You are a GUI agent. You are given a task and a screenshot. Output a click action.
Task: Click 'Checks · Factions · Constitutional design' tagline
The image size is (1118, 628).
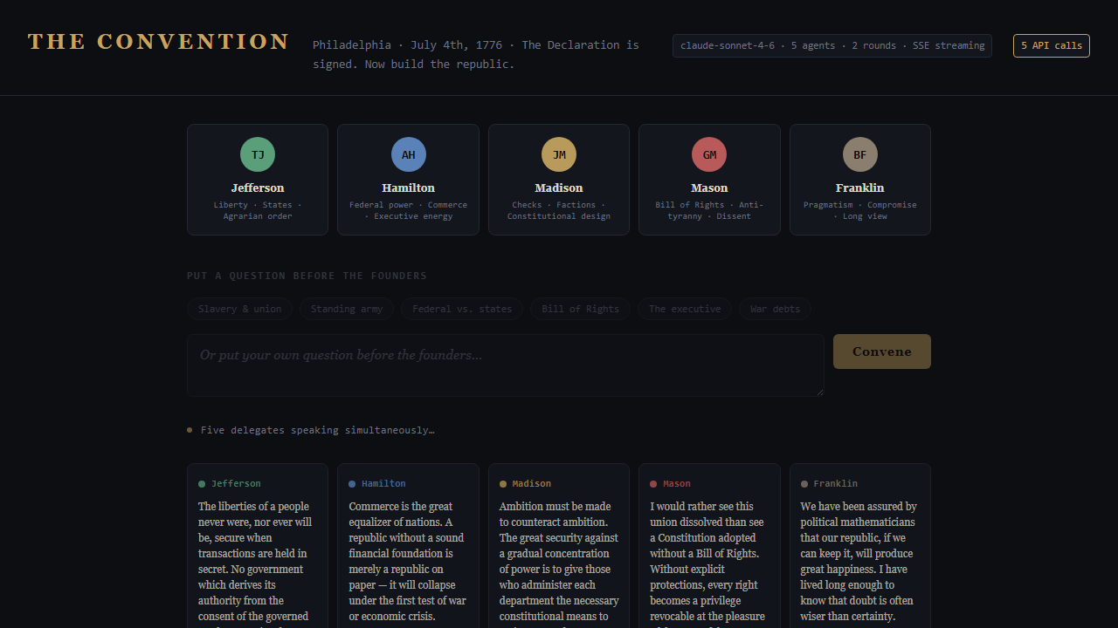[559, 210]
